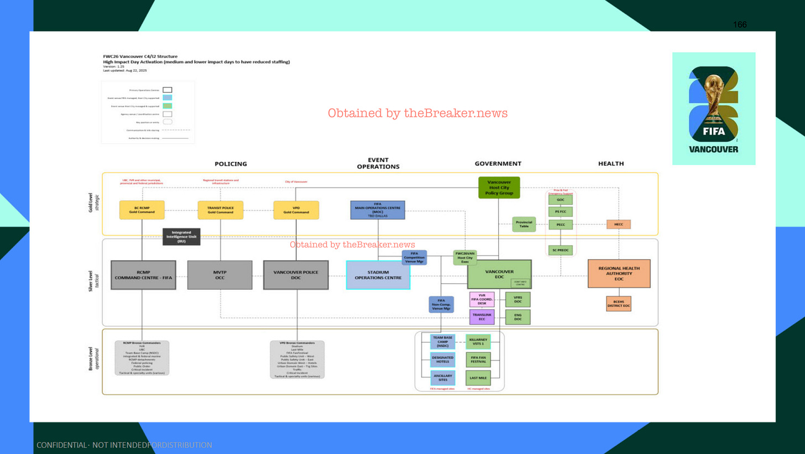Select the Vancouver Host City Policy Group box
Viewport: 805px width, 454px height.
pos(499,187)
